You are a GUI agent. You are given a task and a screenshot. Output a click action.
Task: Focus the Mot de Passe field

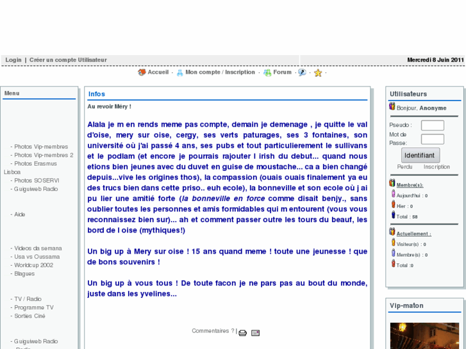click(x=433, y=139)
